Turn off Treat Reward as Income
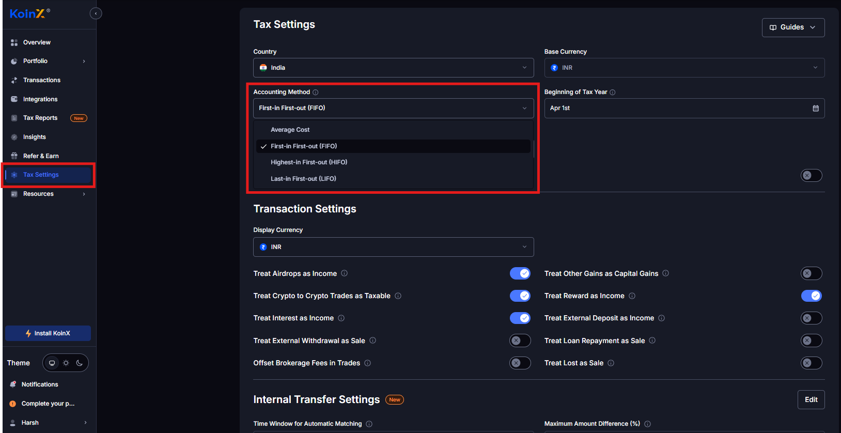This screenshot has height=433, width=841. [812, 296]
